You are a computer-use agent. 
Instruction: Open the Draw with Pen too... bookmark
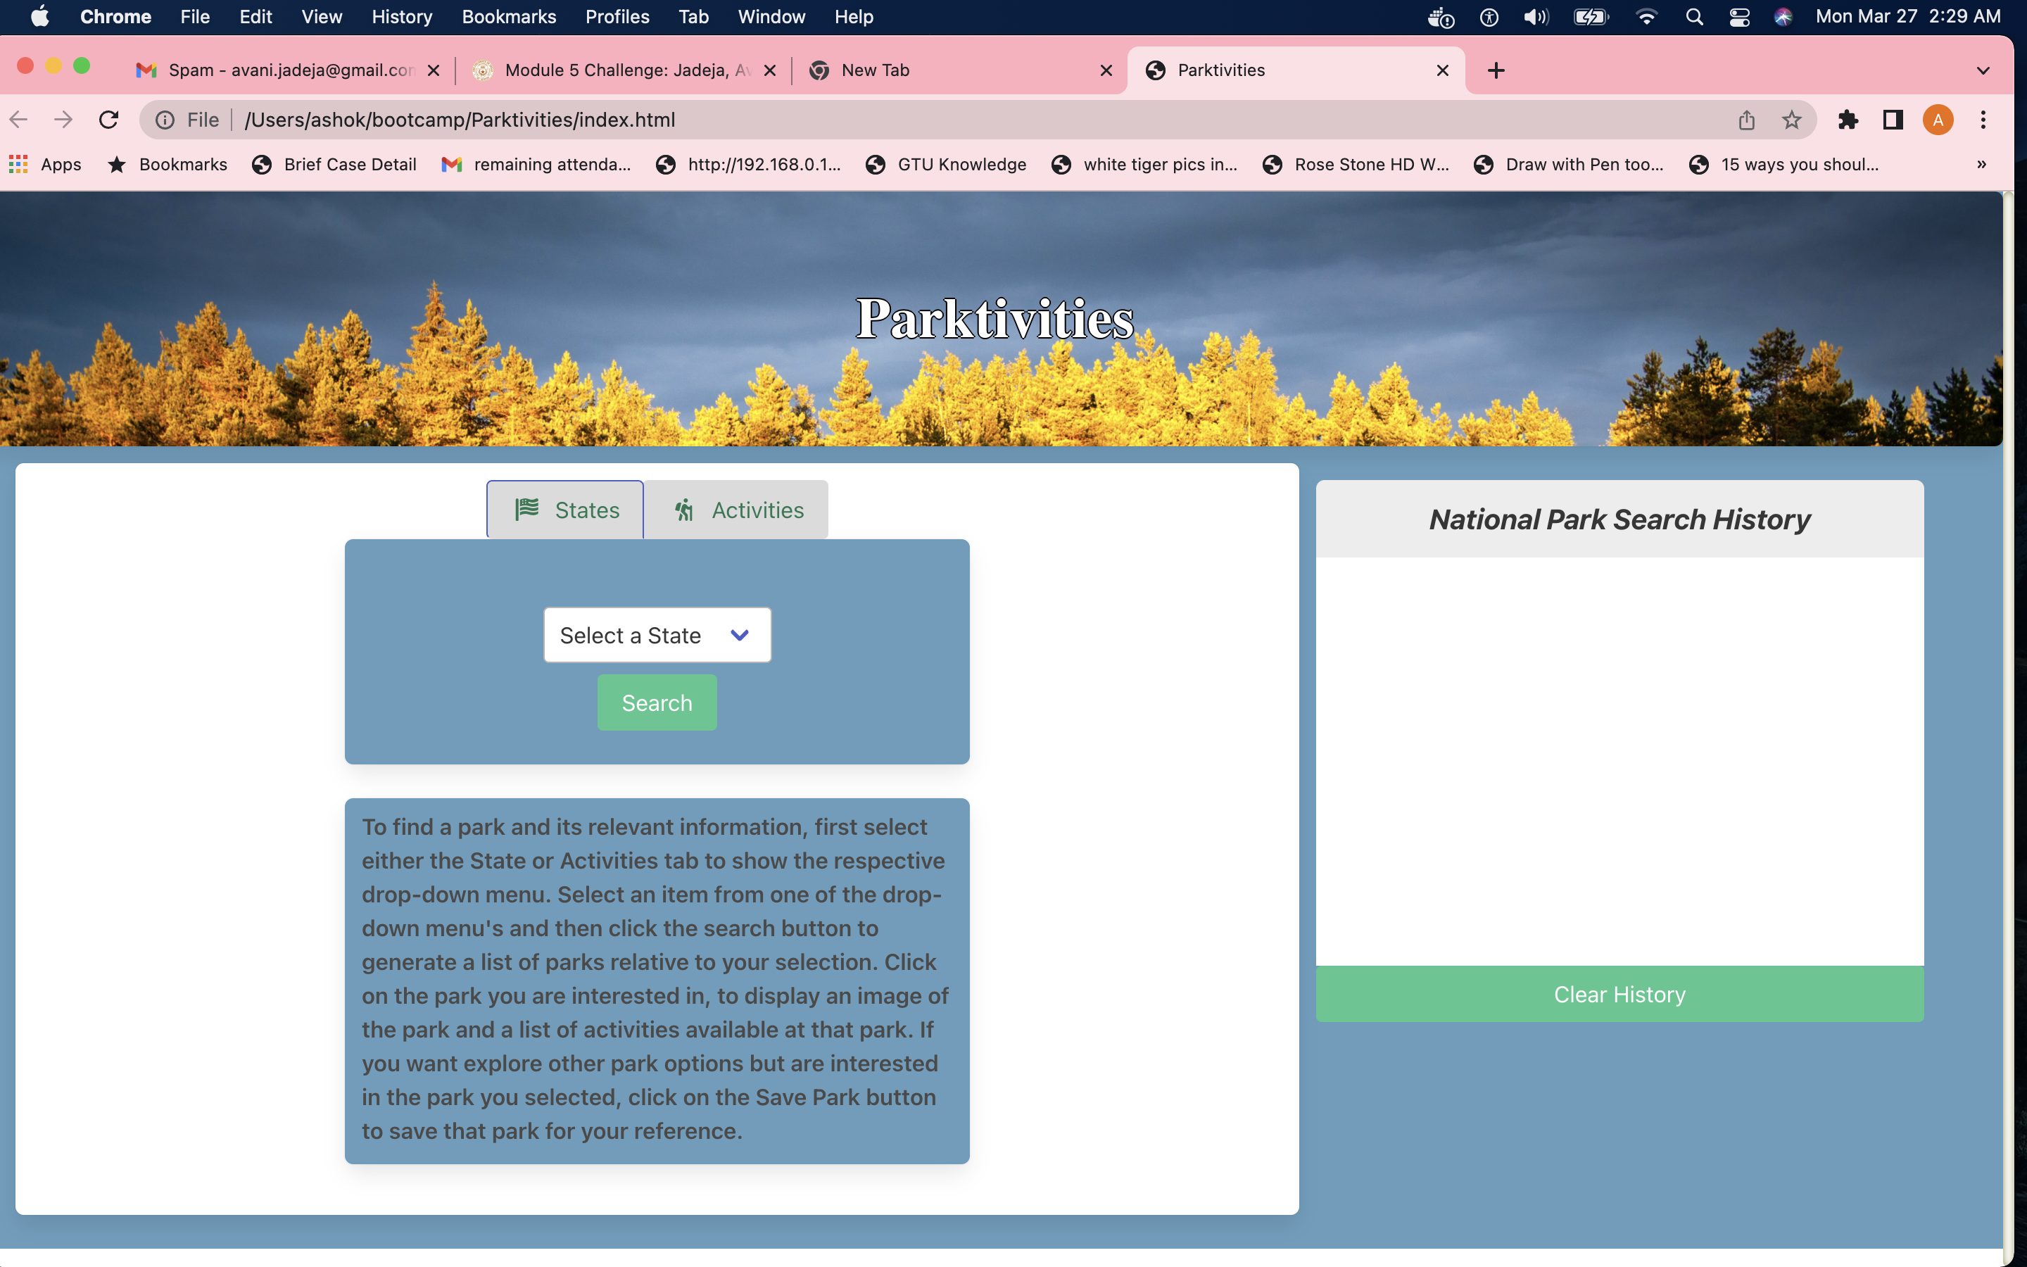point(1569,164)
